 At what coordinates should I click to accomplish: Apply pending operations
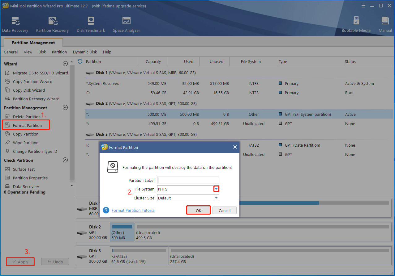pos(20,262)
